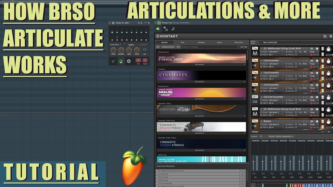Select next preset arrow on Violas #1 ARK1
This screenshot has width=333, height=187.
coord(142,23)
